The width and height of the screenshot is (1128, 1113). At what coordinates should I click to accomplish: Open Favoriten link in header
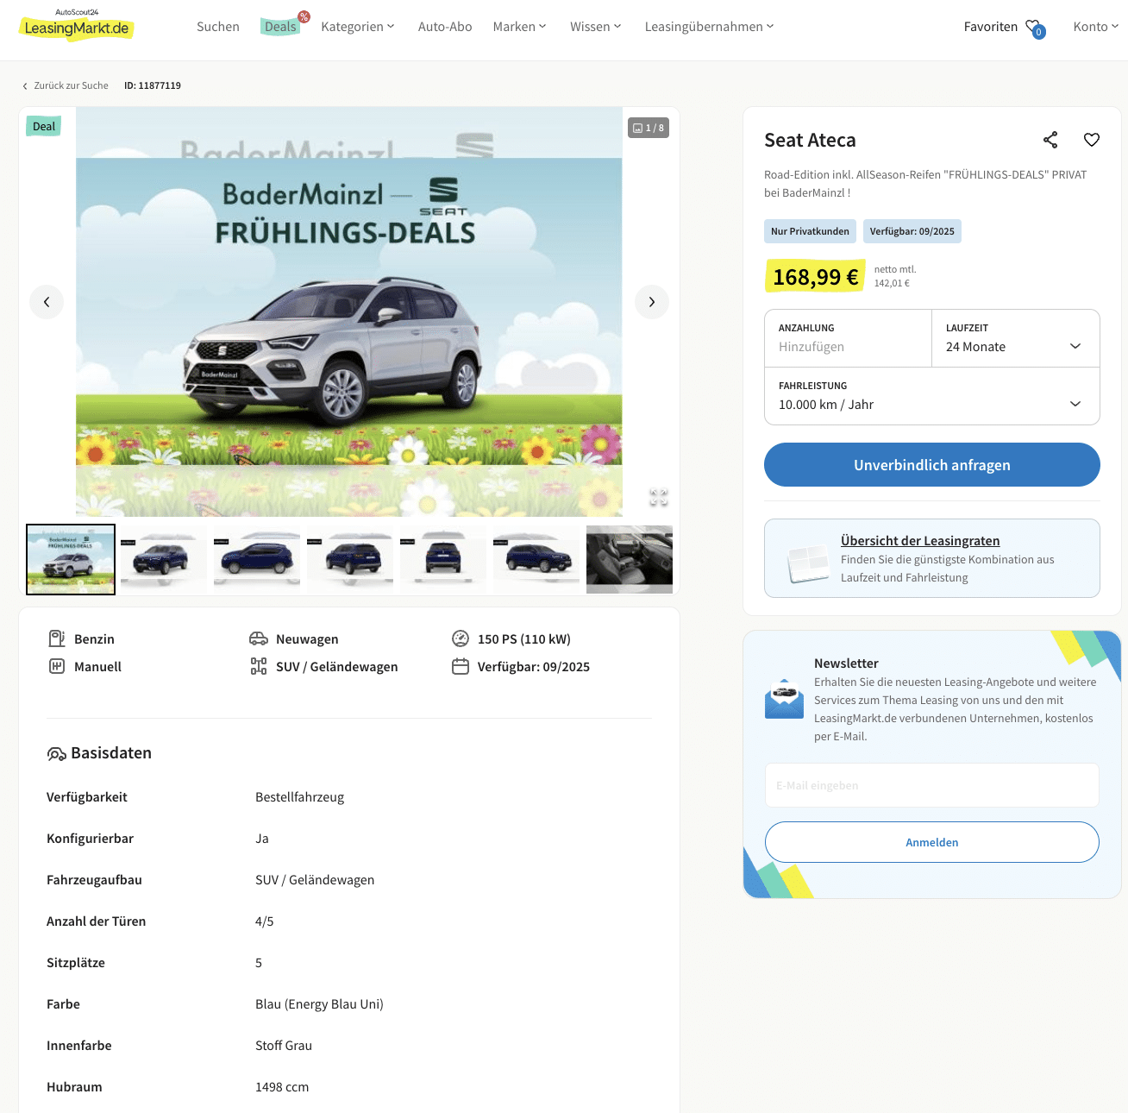pos(991,27)
